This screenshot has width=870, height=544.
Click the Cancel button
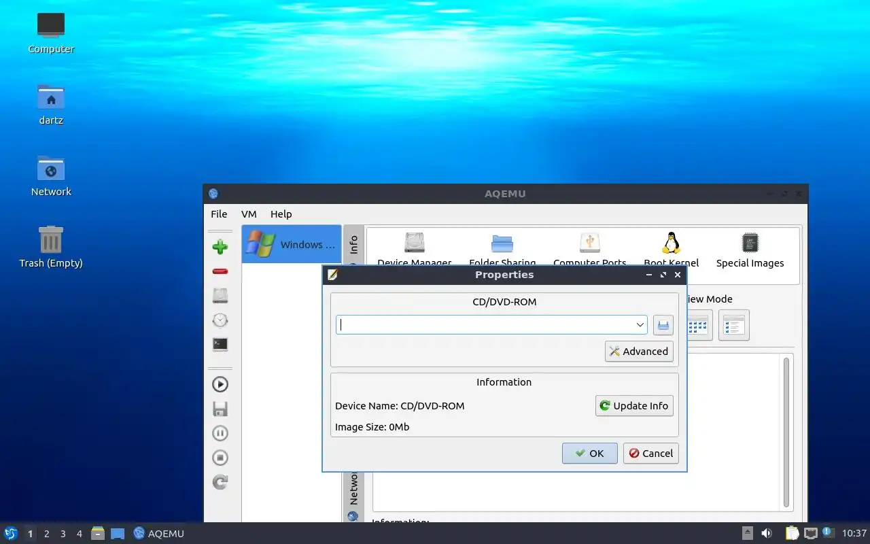click(x=651, y=454)
